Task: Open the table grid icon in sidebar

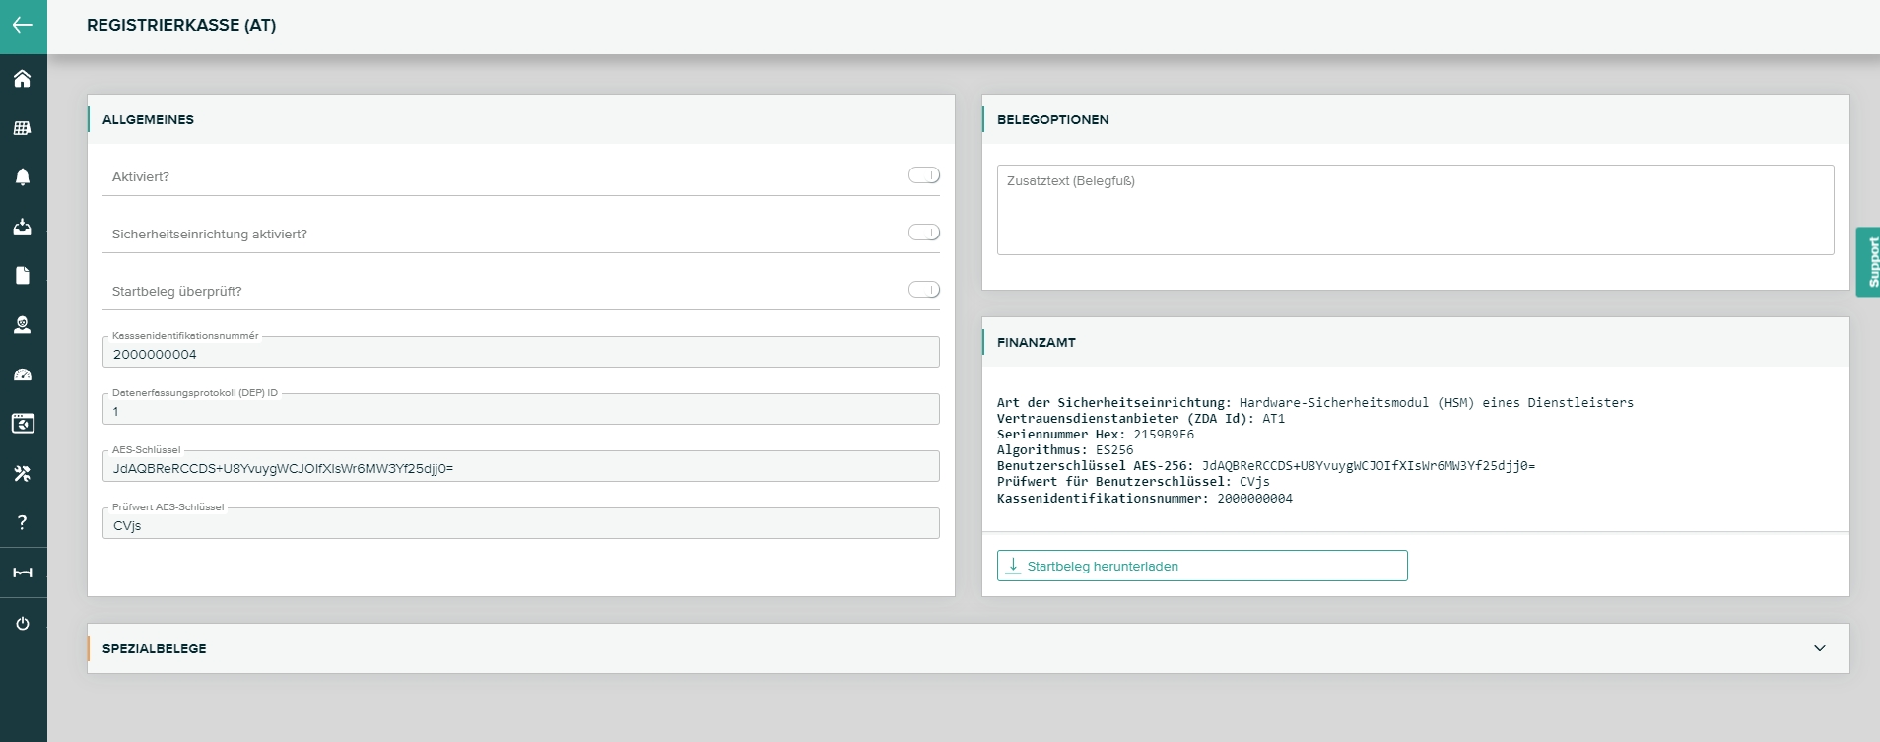Action: tap(23, 128)
